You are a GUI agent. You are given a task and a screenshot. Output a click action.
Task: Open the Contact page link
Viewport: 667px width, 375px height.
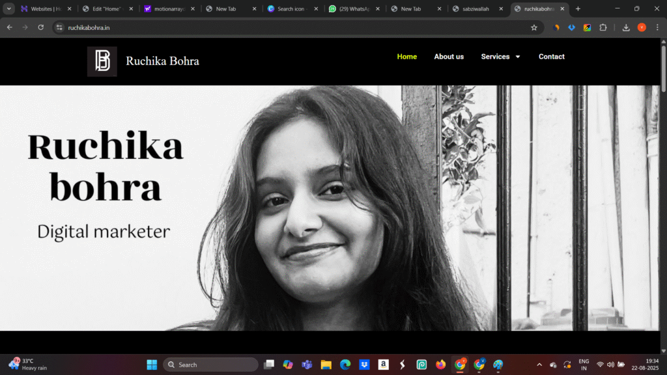(x=551, y=57)
